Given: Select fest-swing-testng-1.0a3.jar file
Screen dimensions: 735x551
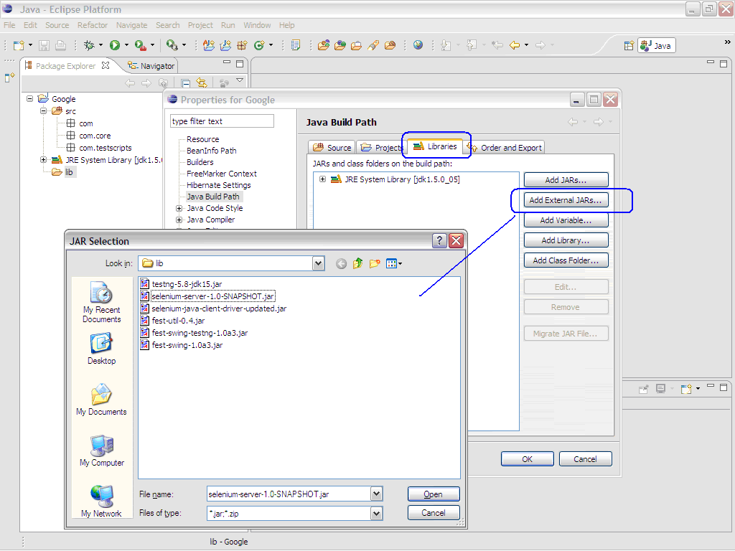Looking at the screenshot, I should pos(195,333).
